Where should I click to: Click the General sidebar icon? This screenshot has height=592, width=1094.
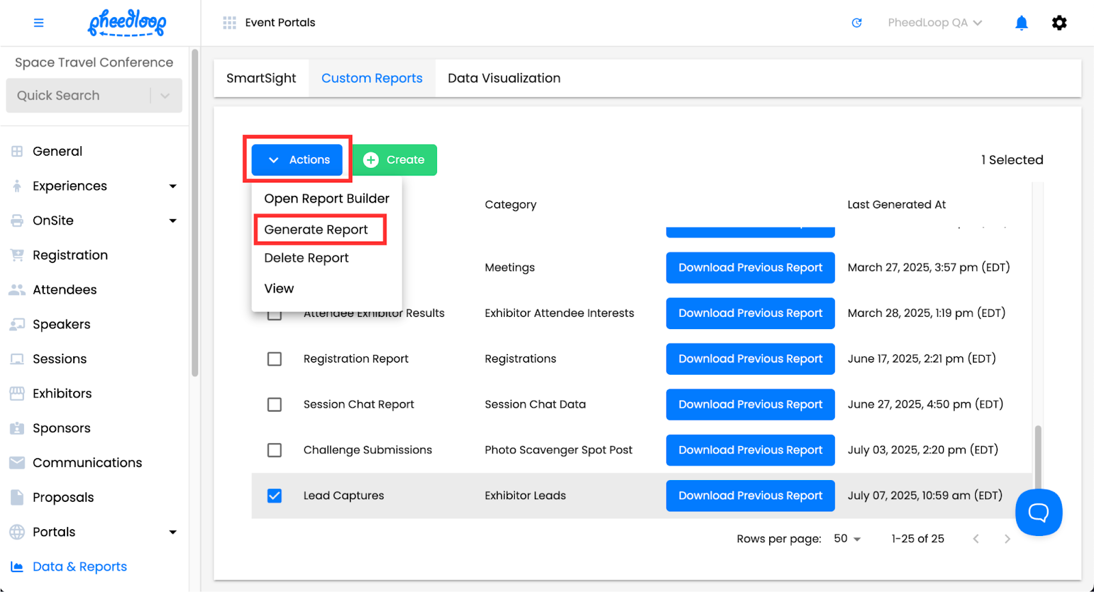17,152
